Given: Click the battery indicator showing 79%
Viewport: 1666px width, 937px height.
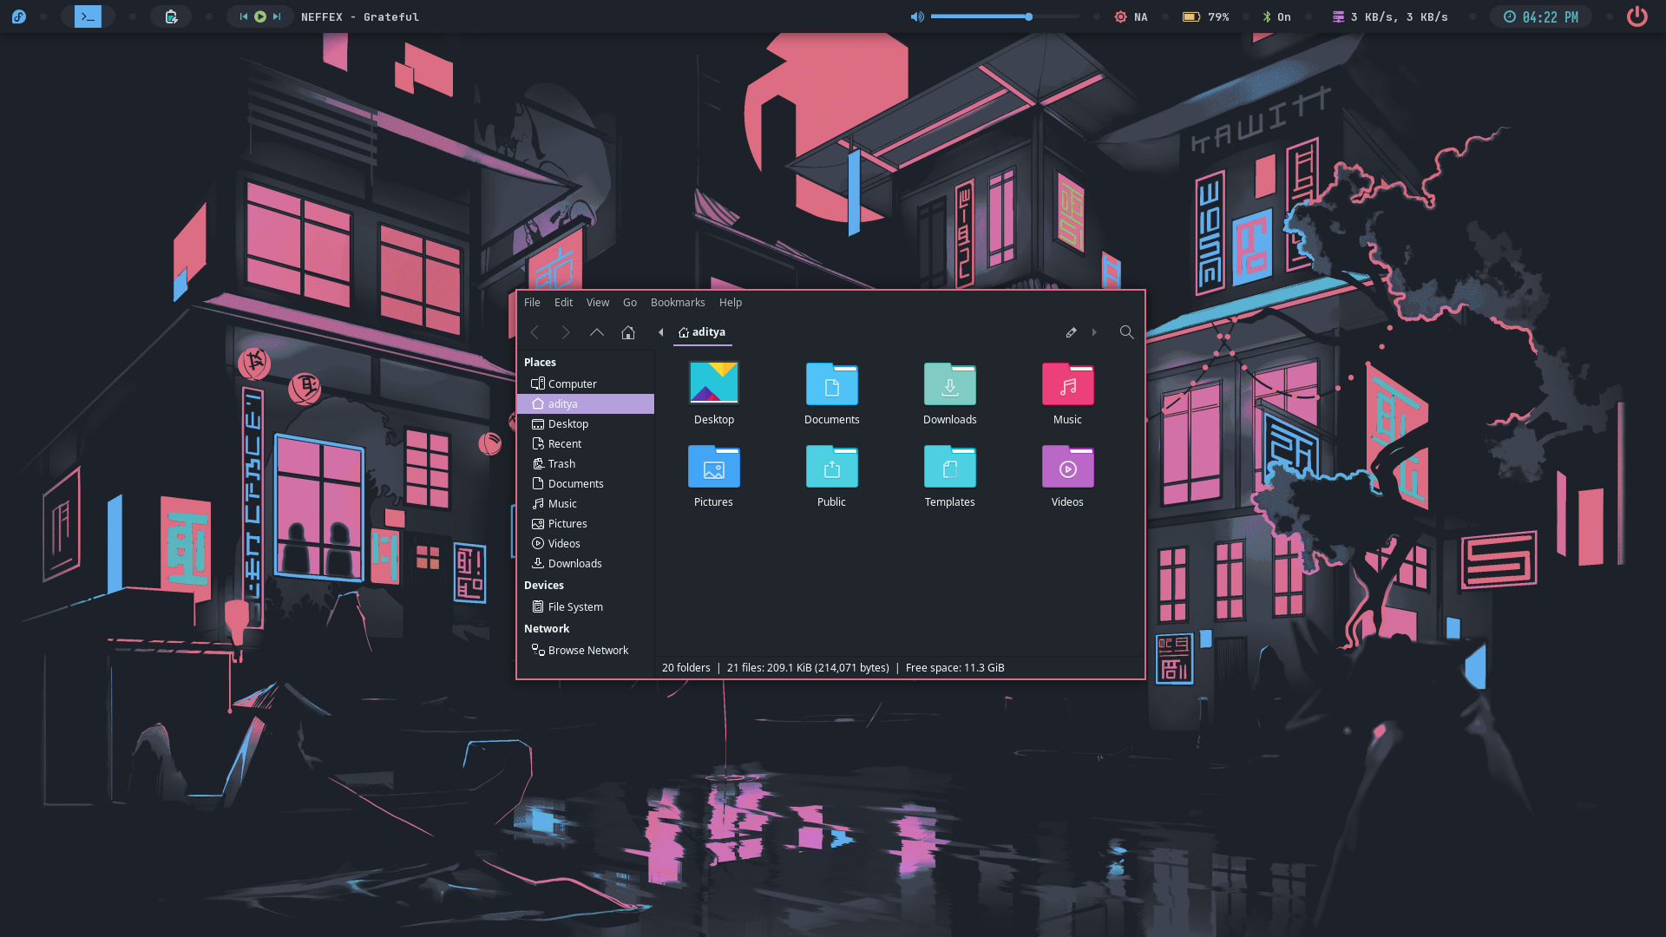Looking at the screenshot, I should (1206, 16).
